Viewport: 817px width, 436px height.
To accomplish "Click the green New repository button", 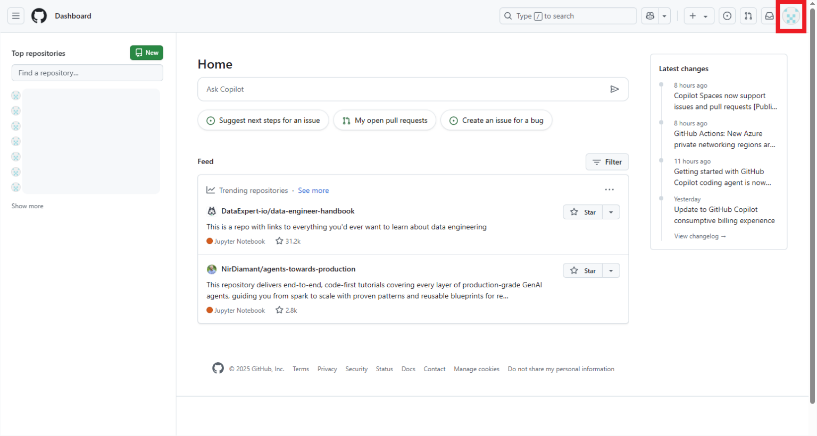I will (x=146, y=53).
